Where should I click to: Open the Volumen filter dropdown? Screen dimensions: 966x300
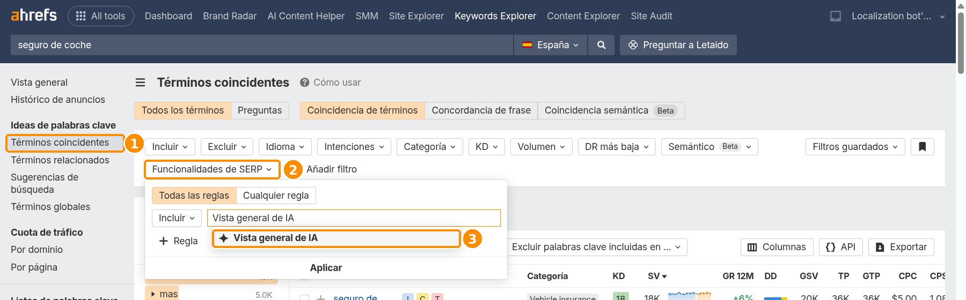pos(541,147)
